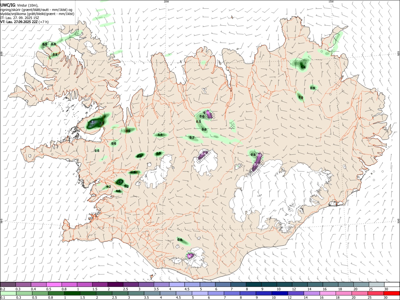Click the black 0.7 precipitation value
This screenshot has height=300, width=400.
192,137
